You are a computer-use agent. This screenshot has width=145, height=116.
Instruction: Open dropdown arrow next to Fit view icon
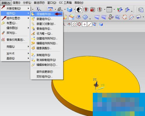[55, 10]
